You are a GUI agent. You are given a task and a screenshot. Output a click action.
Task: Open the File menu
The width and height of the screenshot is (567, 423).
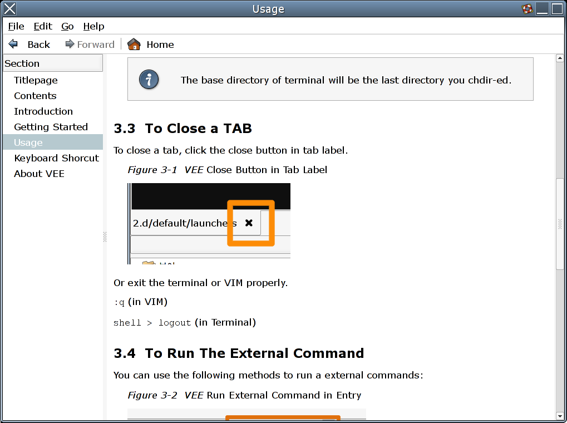tap(16, 26)
